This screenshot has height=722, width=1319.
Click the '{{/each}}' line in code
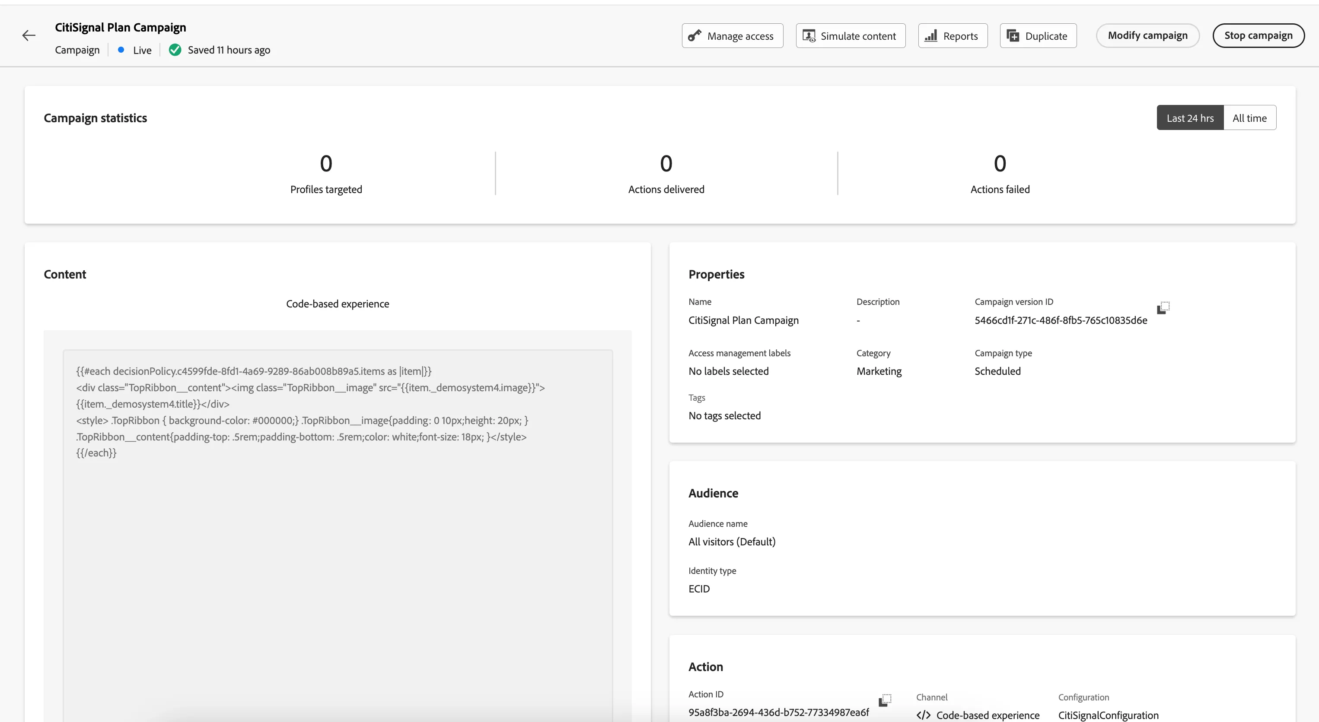click(x=96, y=453)
